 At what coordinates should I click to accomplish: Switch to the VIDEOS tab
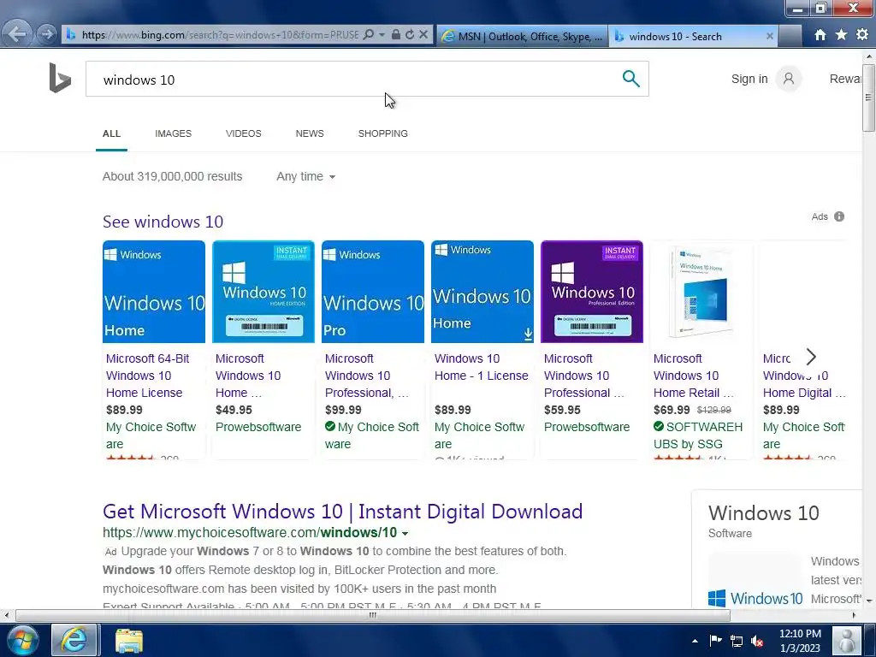[244, 133]
